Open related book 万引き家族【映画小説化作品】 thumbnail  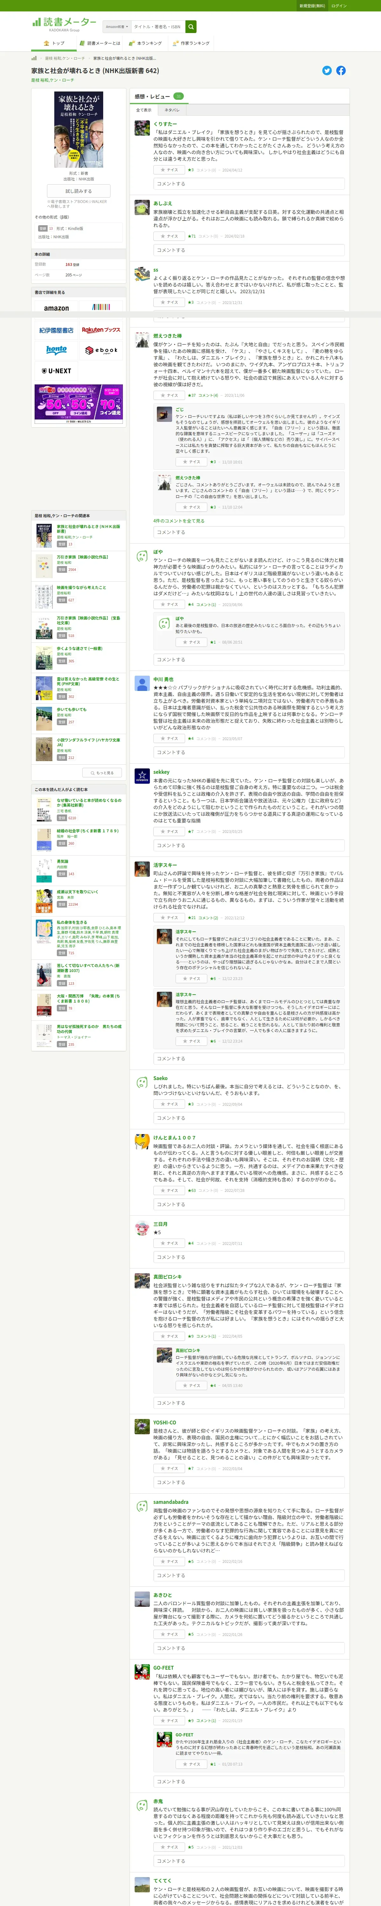[44, 565]
